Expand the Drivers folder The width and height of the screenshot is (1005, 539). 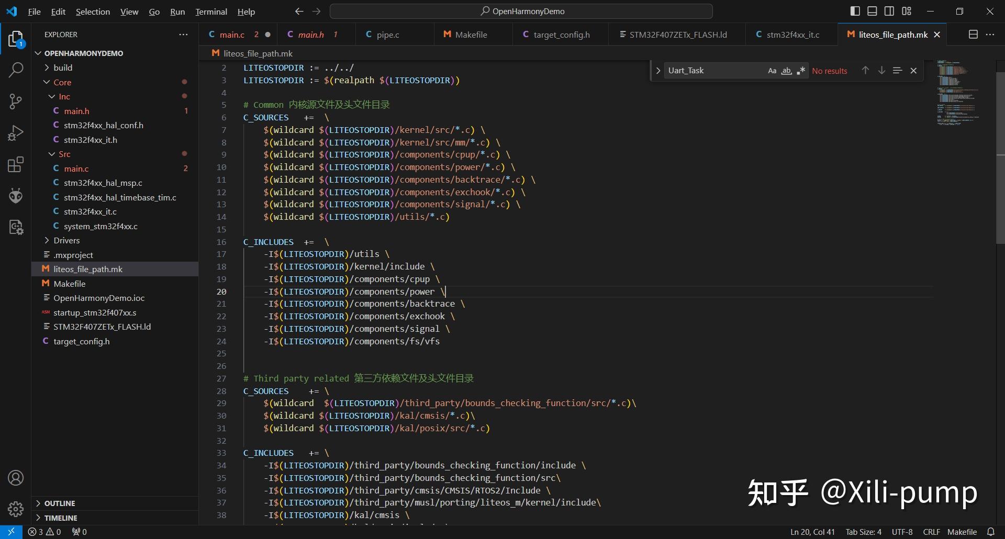pyautogui.click(x=66, y=241)
